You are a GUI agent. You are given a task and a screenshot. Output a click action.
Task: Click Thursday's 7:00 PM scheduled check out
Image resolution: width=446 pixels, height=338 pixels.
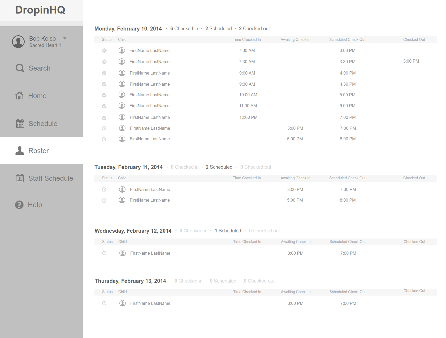pyautogui.click(x=348, y=303)
